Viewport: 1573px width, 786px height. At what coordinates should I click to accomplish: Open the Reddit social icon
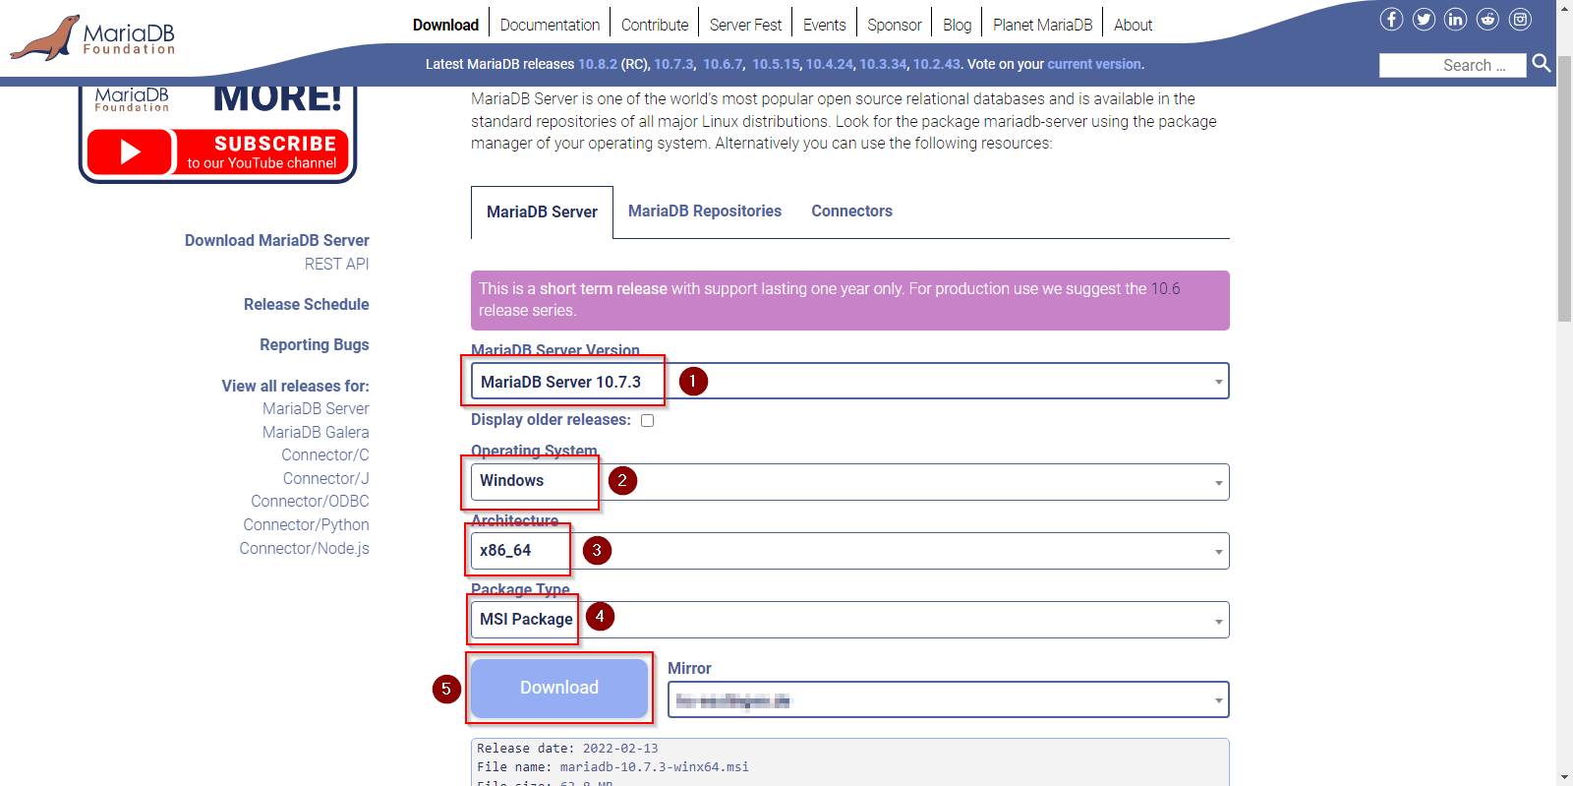pyautogui.click(x=1488, y=19)
